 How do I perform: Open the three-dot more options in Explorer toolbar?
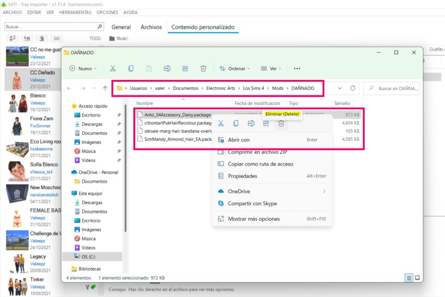click(297, 68)
